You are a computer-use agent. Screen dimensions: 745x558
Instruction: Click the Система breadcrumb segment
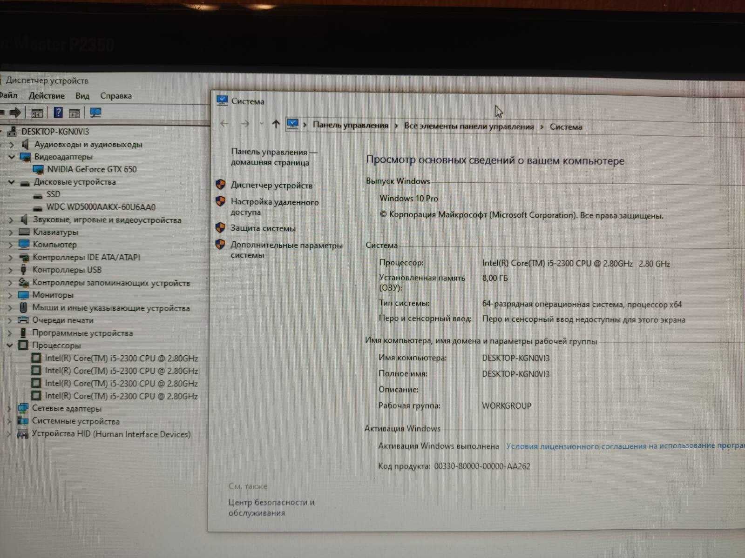click(566, 126)
